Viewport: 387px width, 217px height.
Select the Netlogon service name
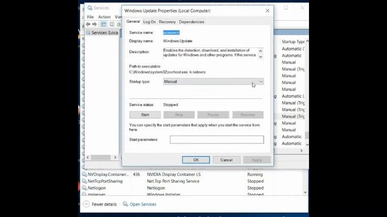coord(97,187)
